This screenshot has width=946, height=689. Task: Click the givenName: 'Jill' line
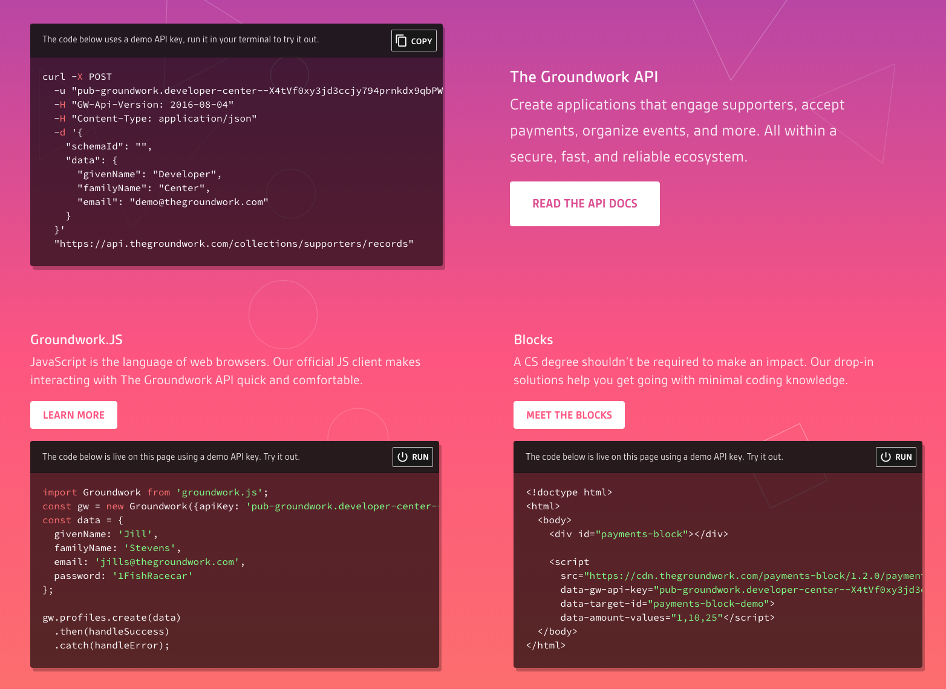(x=106, y=534)
